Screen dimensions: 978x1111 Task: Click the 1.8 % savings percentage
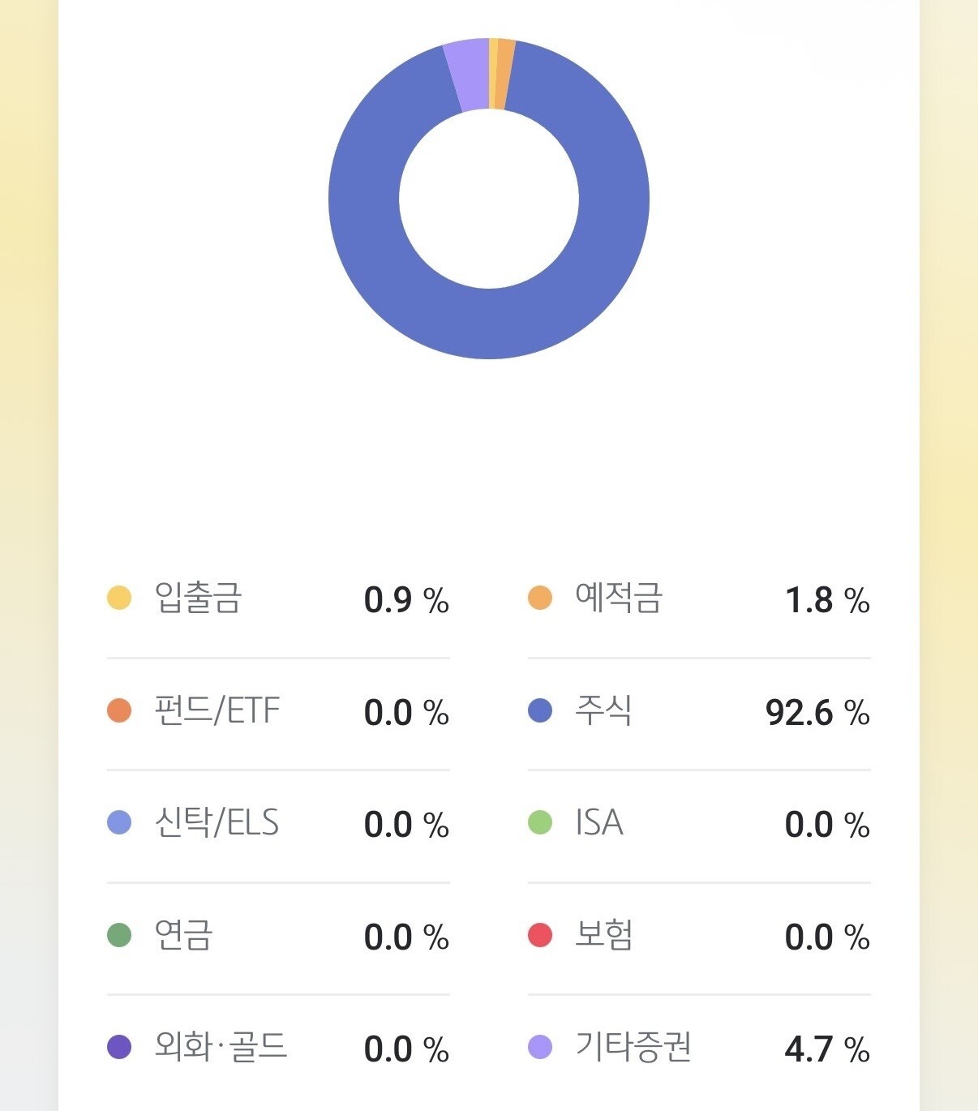[827, 601]
